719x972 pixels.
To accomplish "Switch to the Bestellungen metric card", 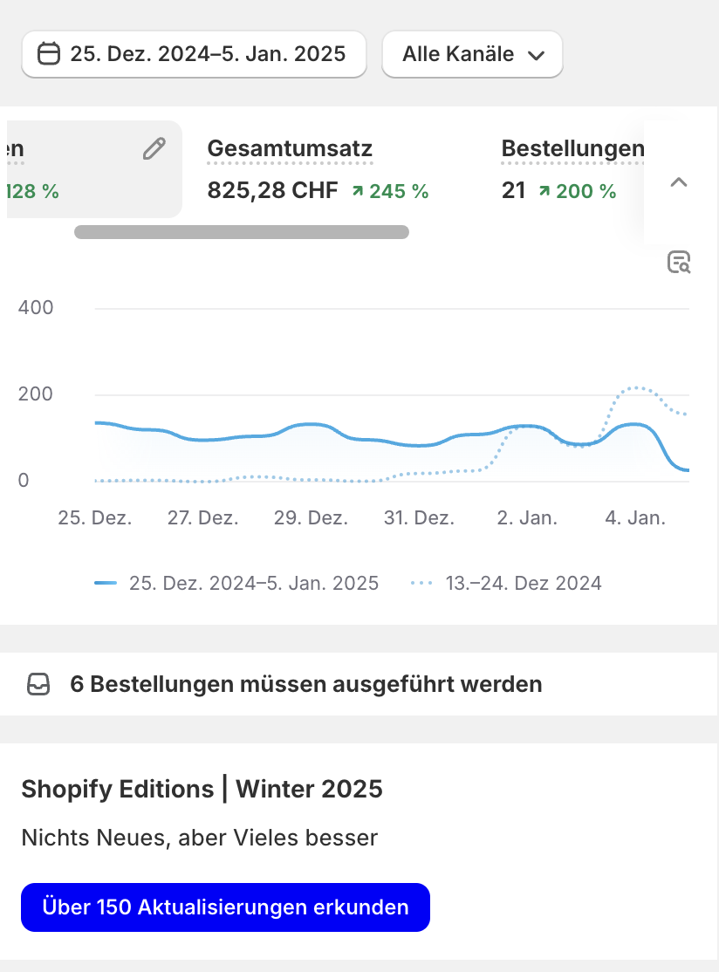I will (572, 169).
